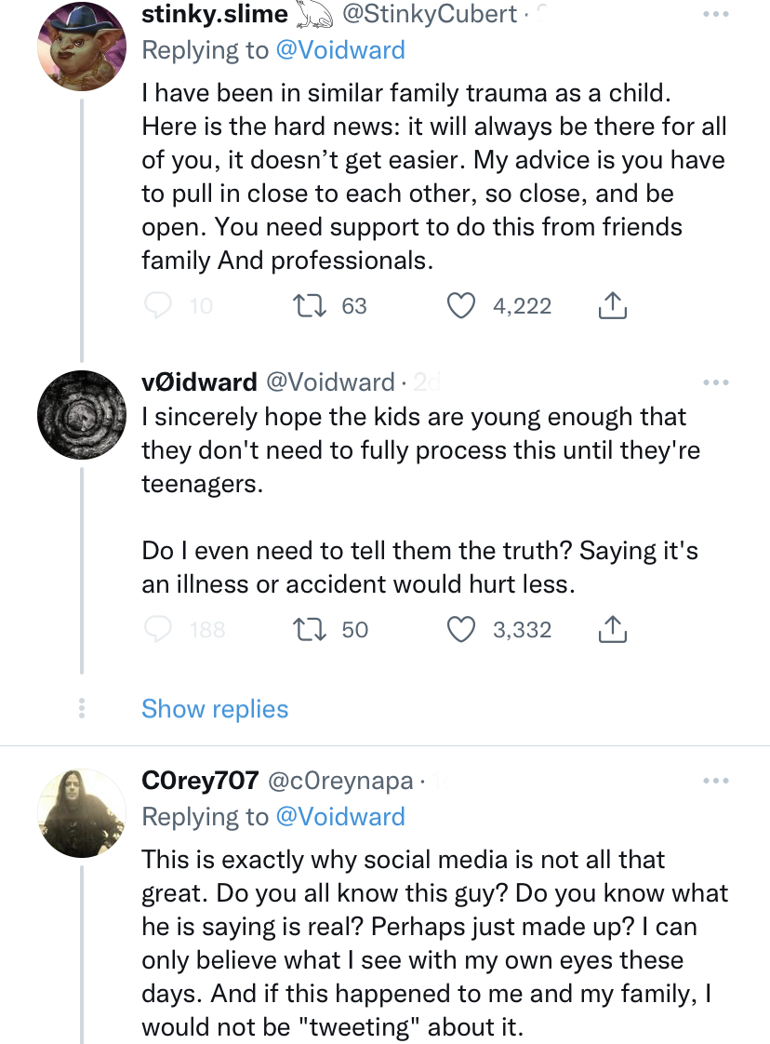Open @Voidward mention in C0rey707's reply
Screen dimensions: 770x1044
(x=339, y=817)
